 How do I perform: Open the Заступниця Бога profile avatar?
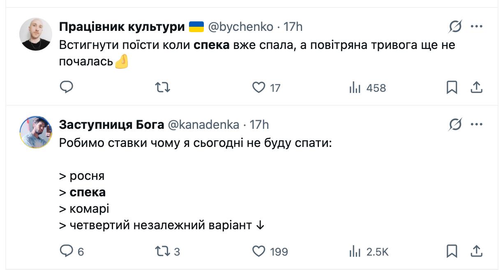coord(36,132)
